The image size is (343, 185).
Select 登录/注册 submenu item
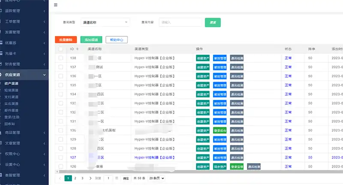12,117
